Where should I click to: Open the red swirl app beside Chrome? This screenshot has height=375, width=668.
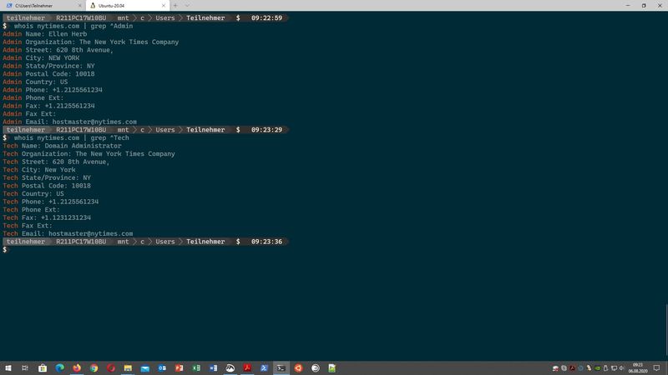111,368
